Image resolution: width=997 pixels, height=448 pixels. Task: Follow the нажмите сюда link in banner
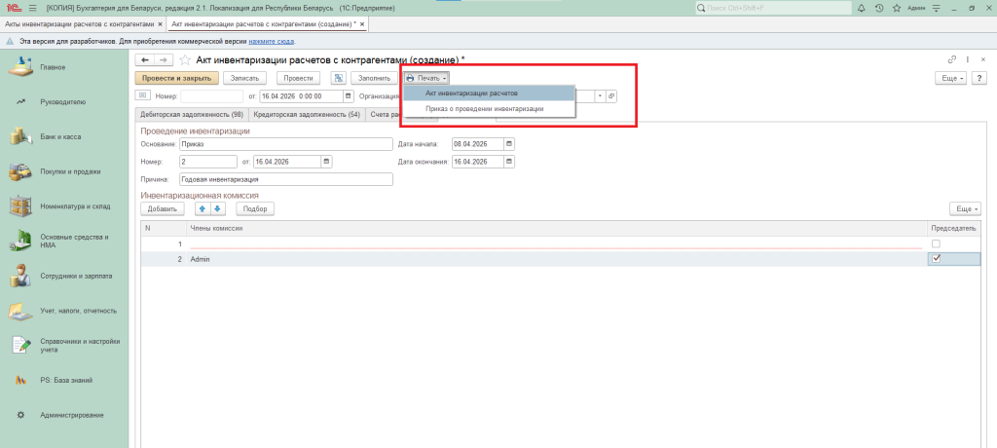[x=272, y=42]
